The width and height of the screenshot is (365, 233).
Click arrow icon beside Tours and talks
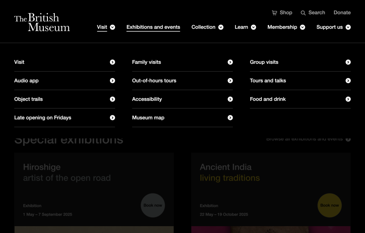[348, 81]
